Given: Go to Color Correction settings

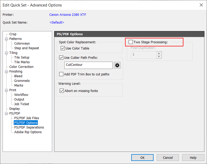Looking at the screenshot, I should tap(21, 67).
